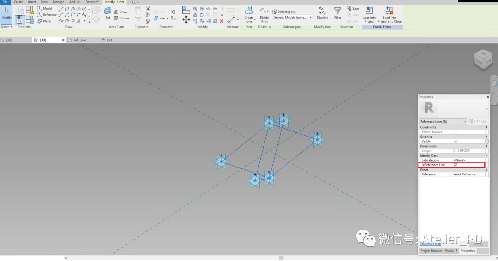Toggle the Properties palette button
The width and height of the screenshot is (498, 261).
point(19,20)
